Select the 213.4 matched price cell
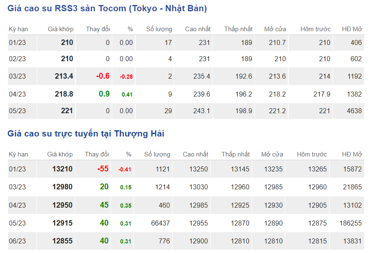The image size is (370, 253). [x=64, y=76]
